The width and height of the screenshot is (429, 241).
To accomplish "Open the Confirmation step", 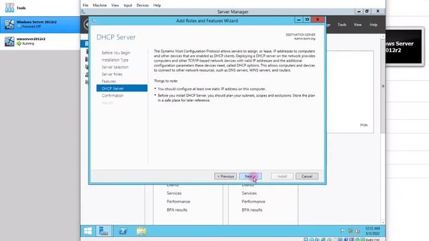I will tap(113, 95).
